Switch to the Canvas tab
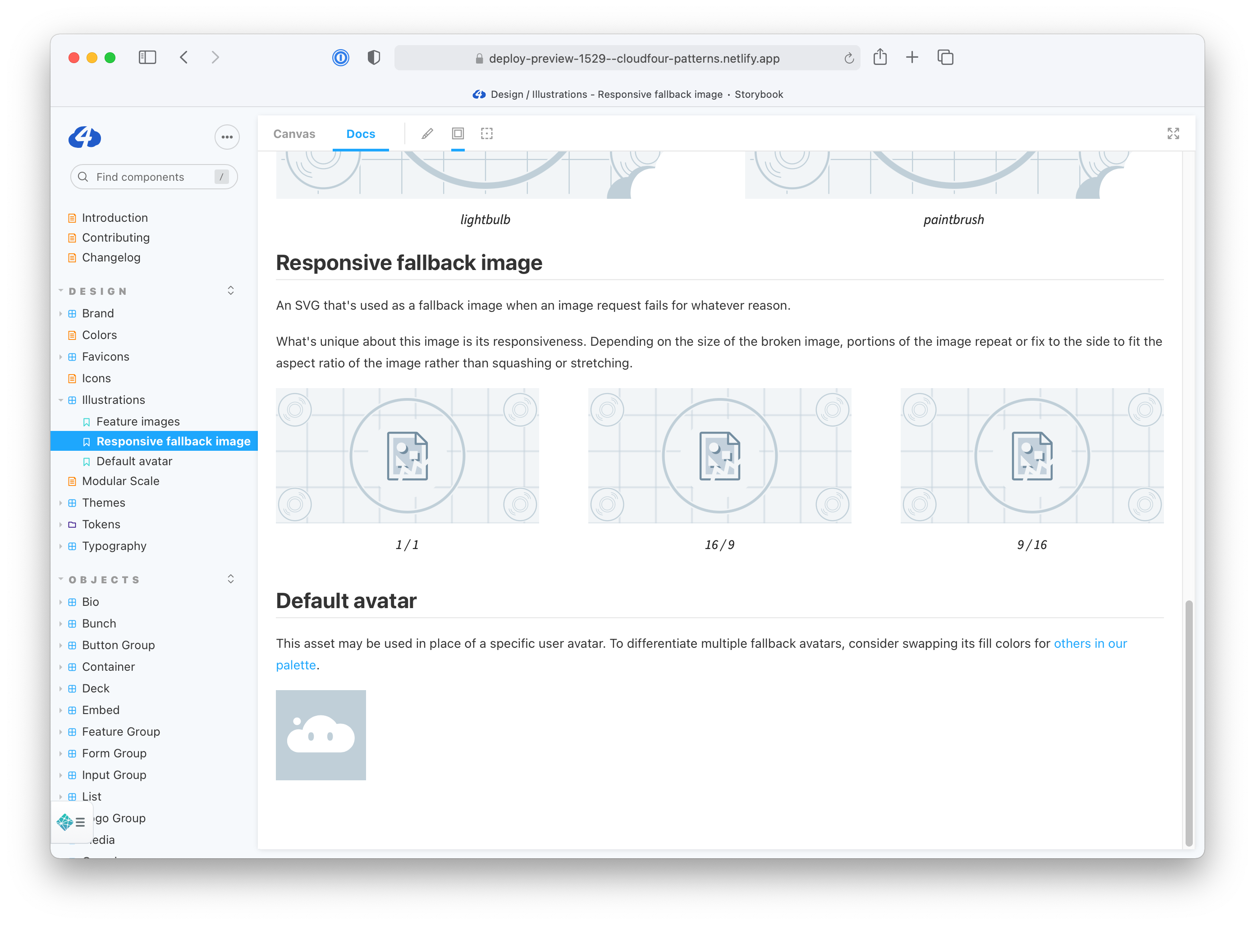Viewport: 1255px width, 925px height. pos(294,134)
